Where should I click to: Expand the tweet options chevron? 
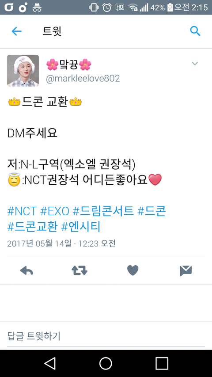pyautogui.click(x=195, y=64)
